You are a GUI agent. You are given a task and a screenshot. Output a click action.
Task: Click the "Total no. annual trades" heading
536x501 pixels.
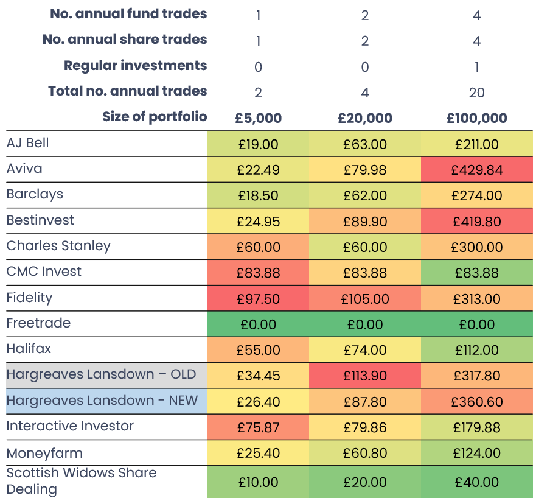pyautogui.click(x=128, y=91)
